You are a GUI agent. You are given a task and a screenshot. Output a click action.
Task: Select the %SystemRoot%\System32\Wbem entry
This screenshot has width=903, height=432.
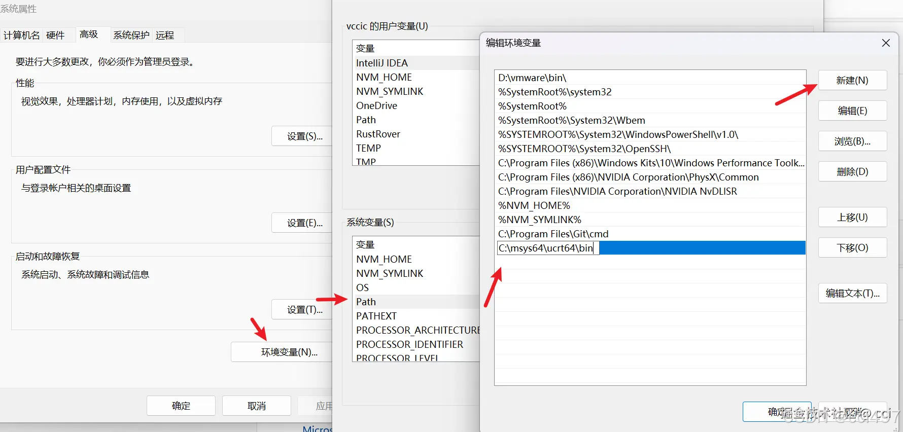(x=650, y=120)
